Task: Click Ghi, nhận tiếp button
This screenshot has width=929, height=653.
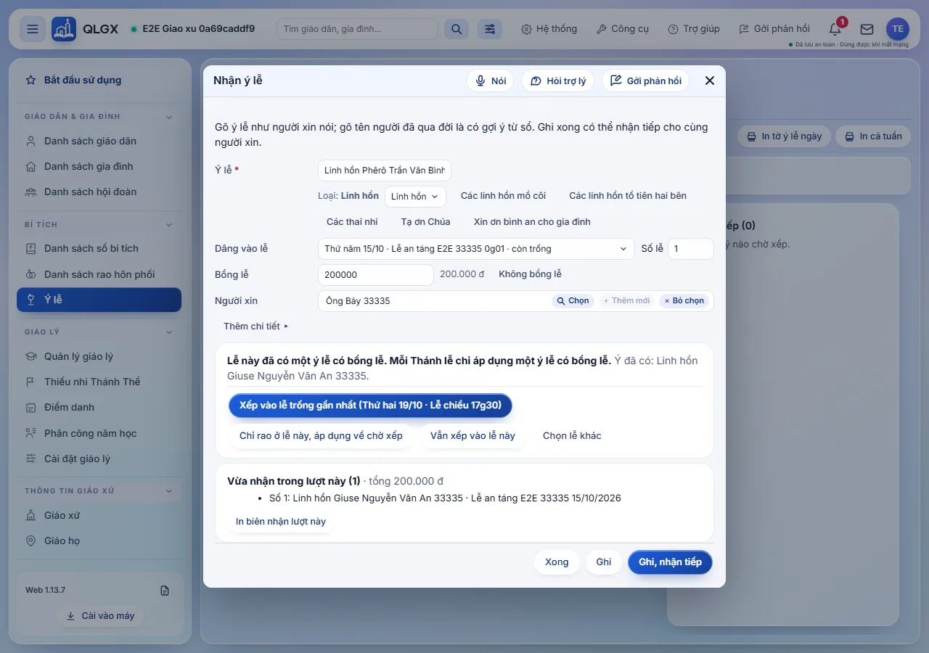Action: (x=670, y=562)
